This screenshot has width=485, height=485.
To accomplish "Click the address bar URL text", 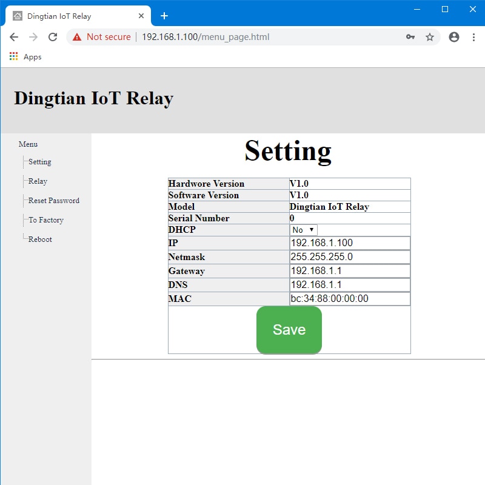I will 206,37.
